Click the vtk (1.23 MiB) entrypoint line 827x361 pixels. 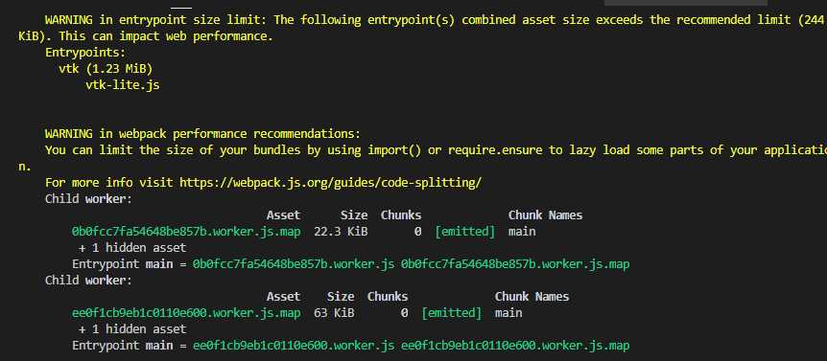[x=106, y=68]
